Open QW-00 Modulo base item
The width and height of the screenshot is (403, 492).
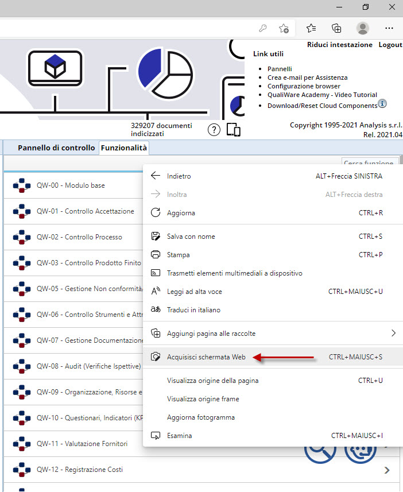[71, 185]
